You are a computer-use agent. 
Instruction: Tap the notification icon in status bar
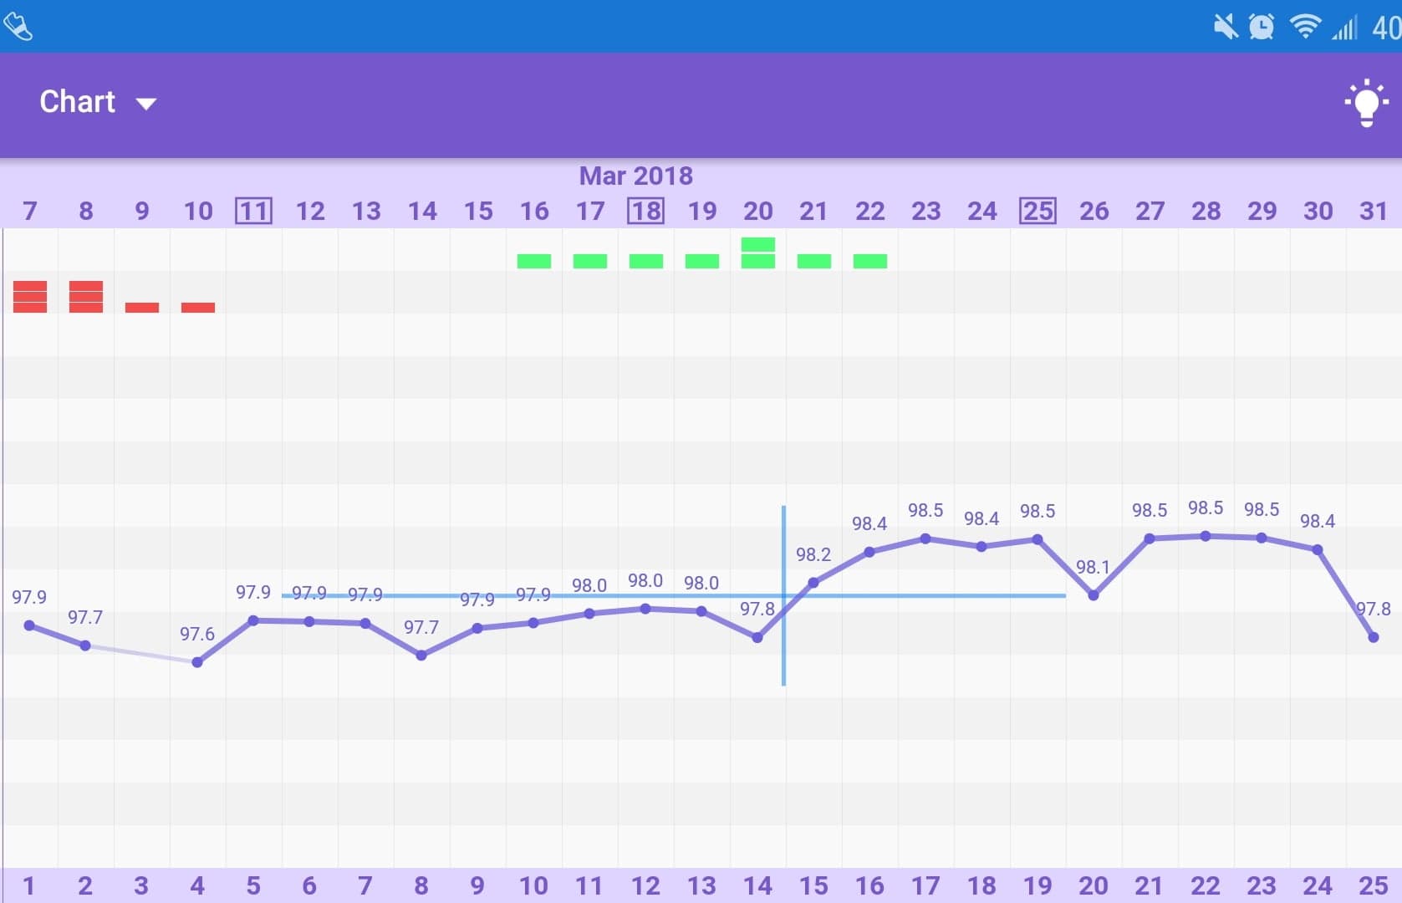tap(18, 27)
